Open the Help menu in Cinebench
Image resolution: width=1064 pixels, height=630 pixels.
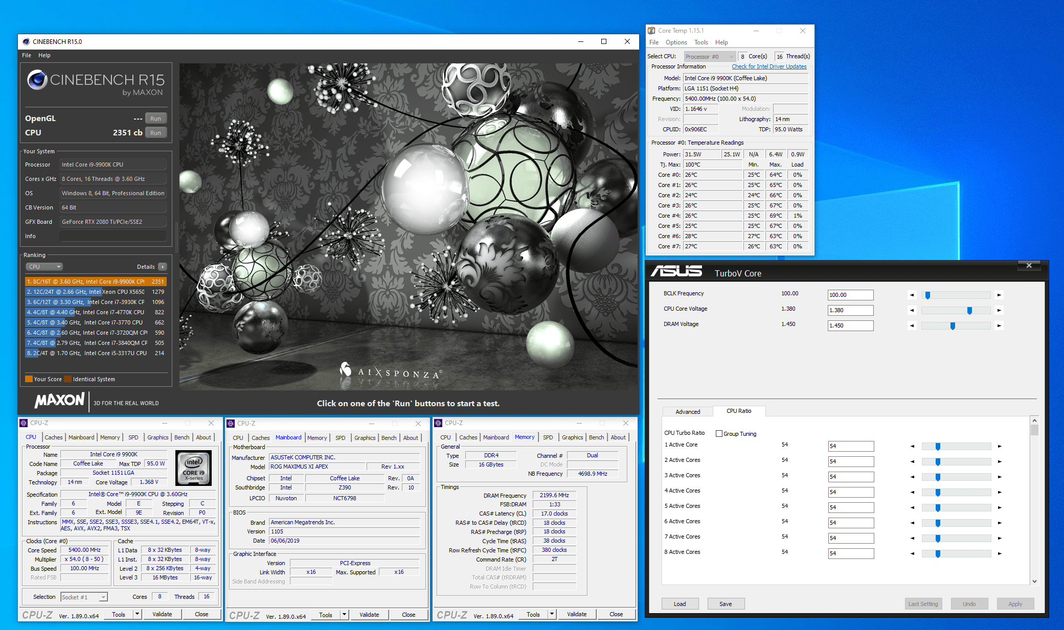[44, 55]
